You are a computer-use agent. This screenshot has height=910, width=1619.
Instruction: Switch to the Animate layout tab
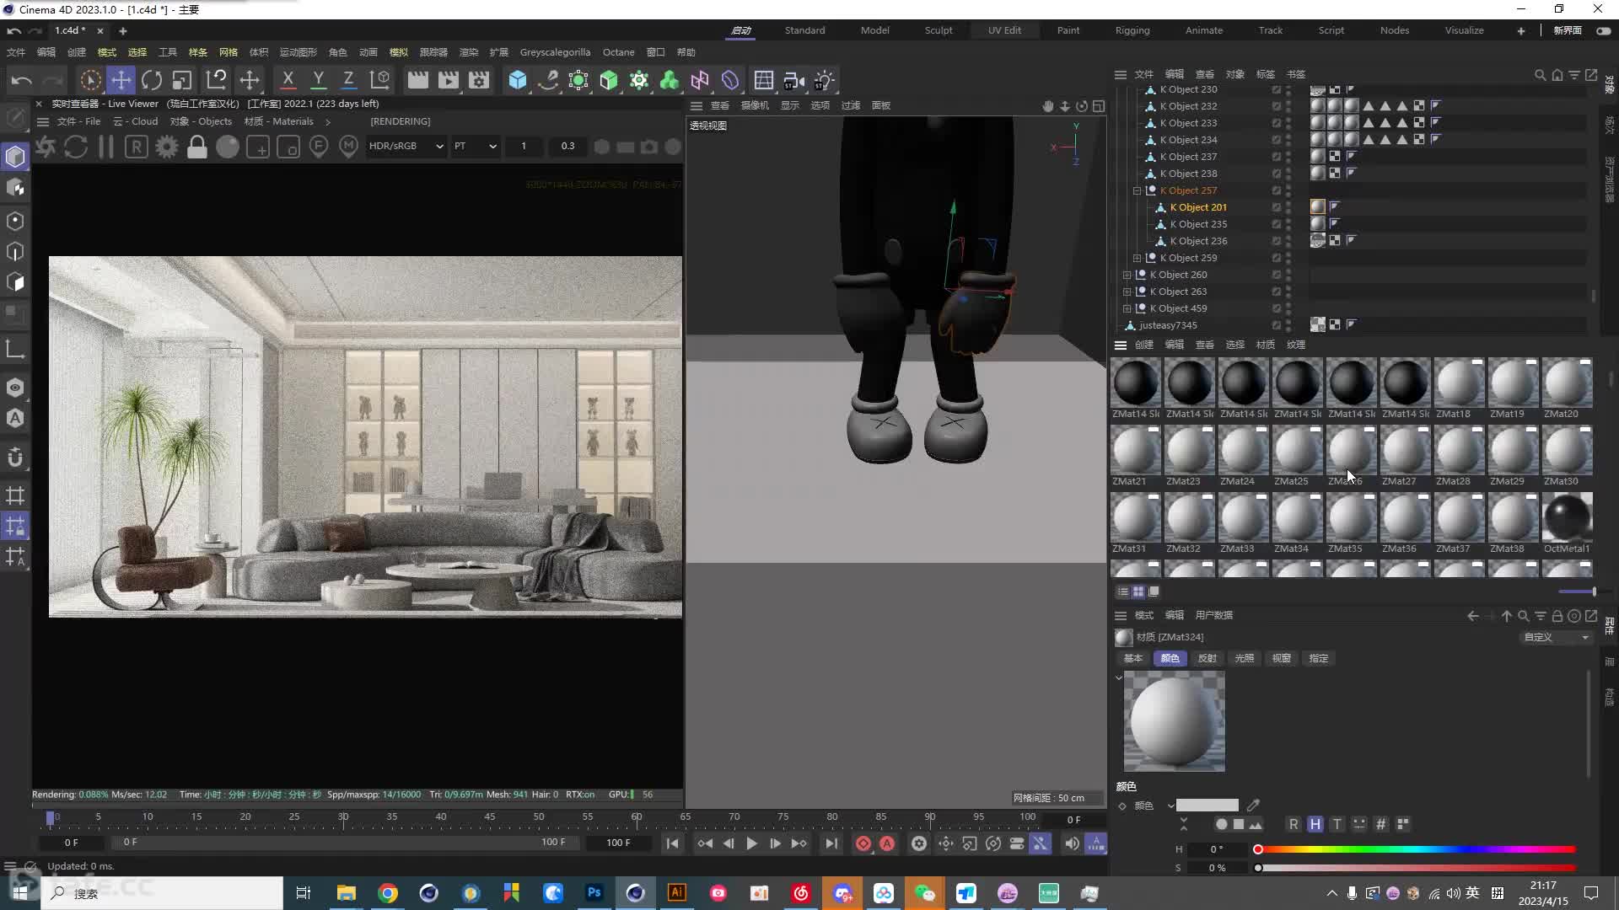1203,30
